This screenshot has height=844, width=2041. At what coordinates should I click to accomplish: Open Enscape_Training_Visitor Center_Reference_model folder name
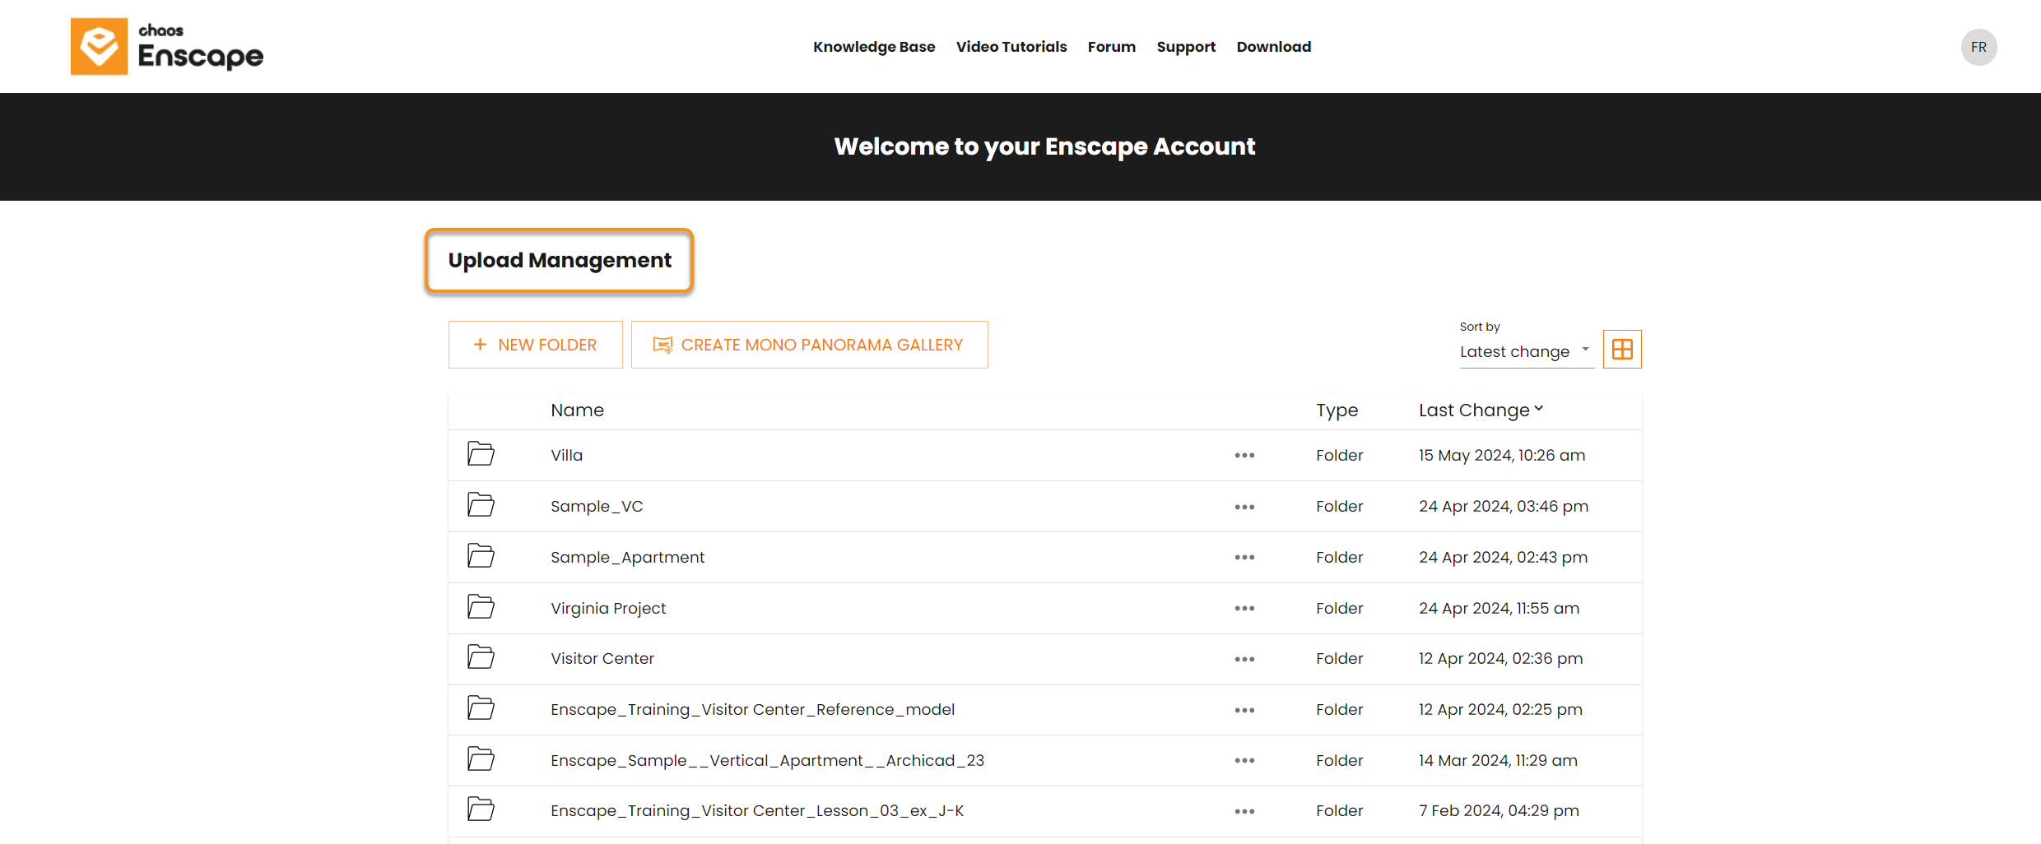(752, 709)
